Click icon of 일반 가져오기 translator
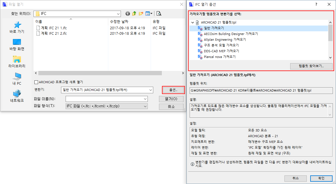 click(200, 28)
